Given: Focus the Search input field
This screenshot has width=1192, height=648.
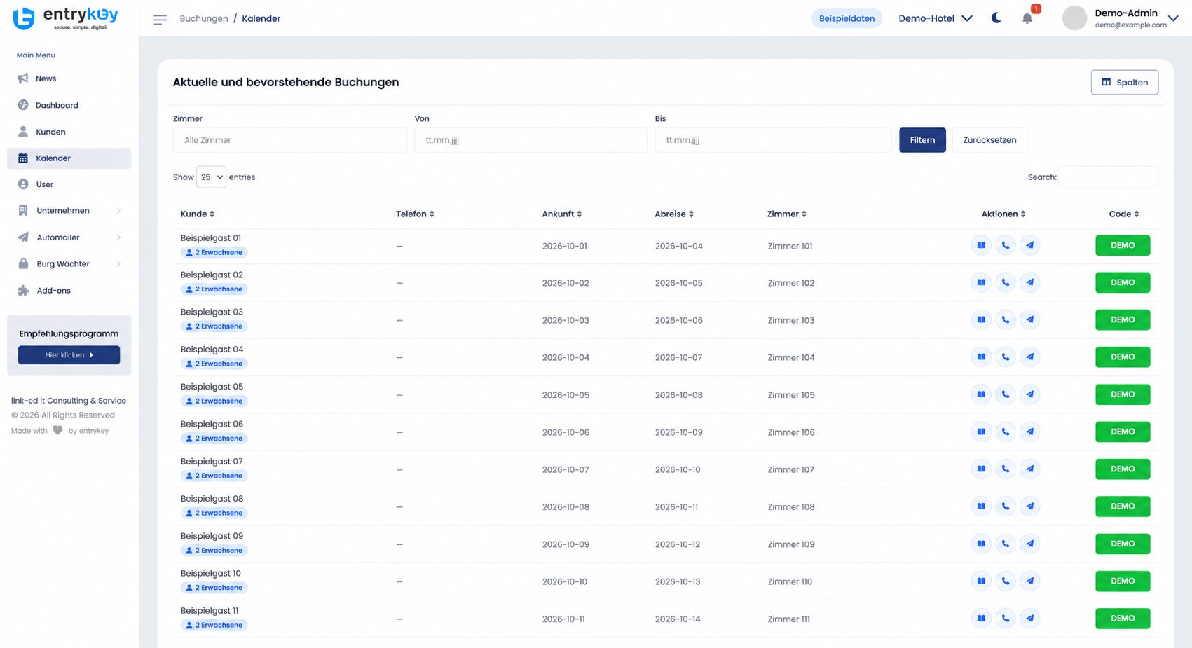Looking at the screenshot, I should 1108,177.
